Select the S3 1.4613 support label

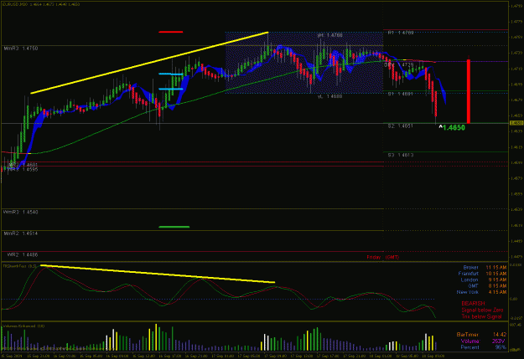[x=401, y=155]
